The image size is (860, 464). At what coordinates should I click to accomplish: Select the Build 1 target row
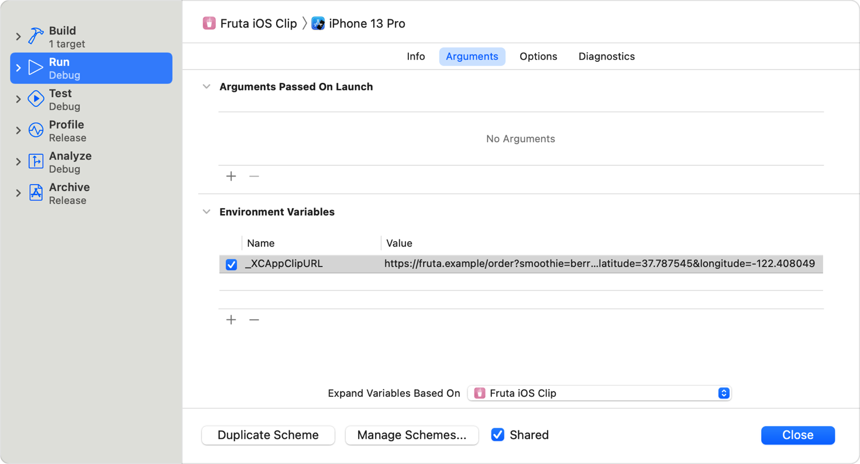click(x=91, y=37)
